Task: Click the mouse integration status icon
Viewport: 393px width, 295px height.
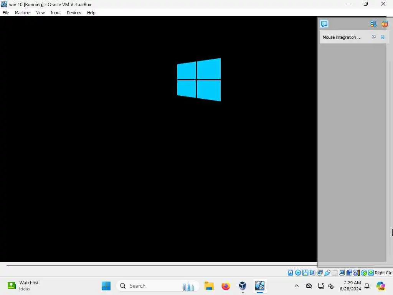Action: click(x=364, y=272)
